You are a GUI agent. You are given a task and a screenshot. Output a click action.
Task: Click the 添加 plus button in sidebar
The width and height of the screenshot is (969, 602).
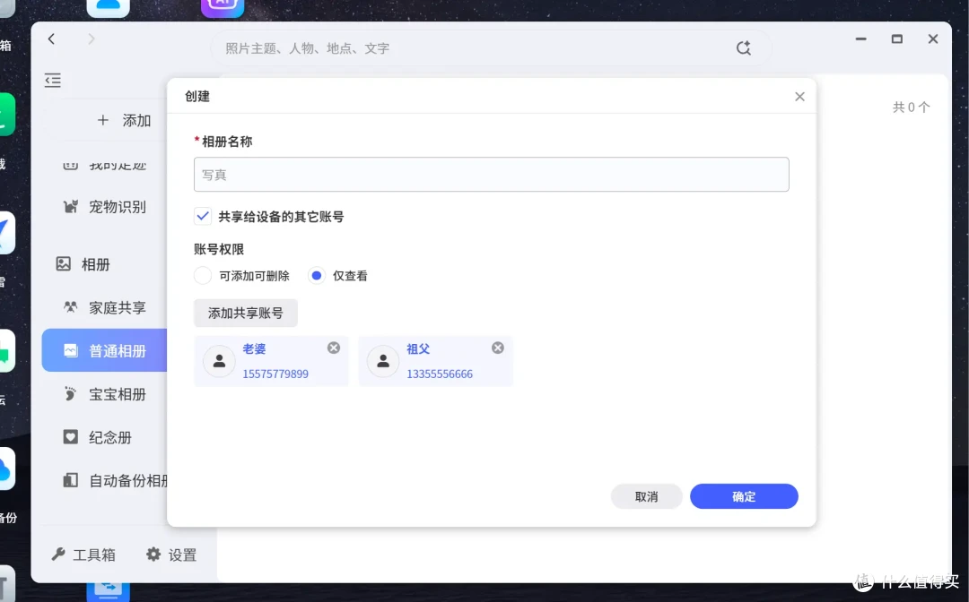pyautogui.click(x=124, y=120)
